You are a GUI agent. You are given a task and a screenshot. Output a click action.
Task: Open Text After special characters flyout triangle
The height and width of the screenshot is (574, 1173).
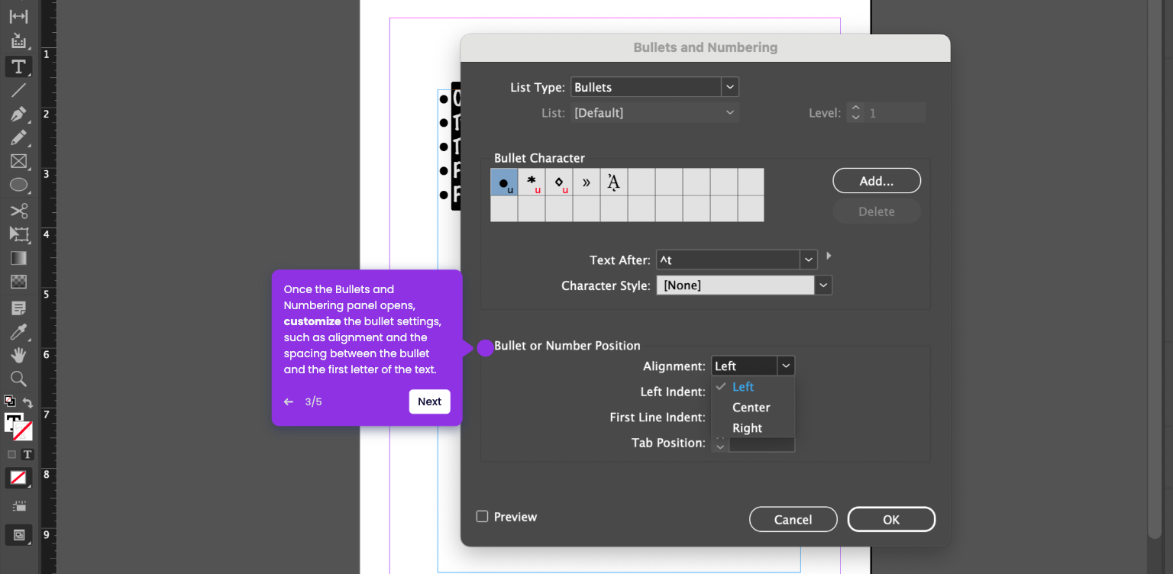[829, 256]
